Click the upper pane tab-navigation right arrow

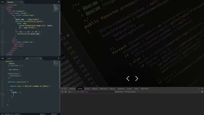(x=3, y=2)
